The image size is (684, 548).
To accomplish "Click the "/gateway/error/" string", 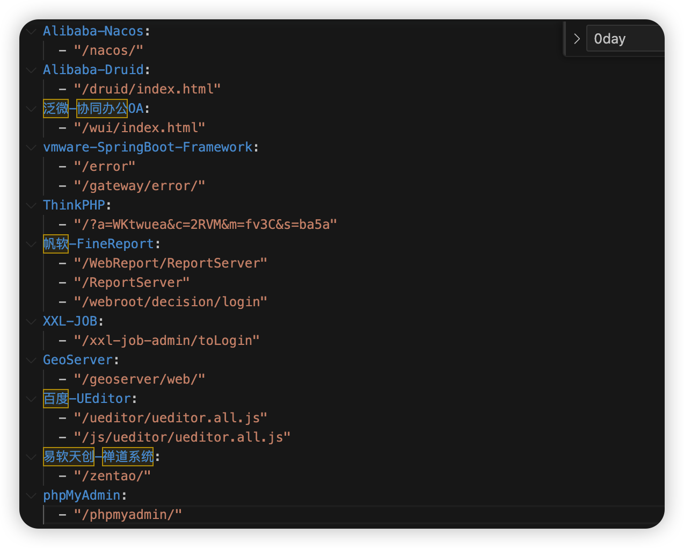I will pos(140,186).
